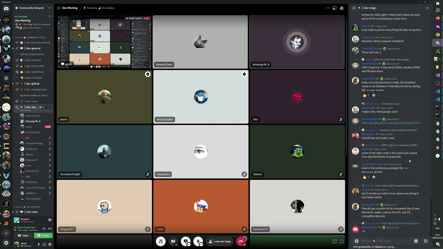Image resolution: width=443 pixels, height=249 pixels.
Task: Open the dev-task-list channel
Action: 33,60
